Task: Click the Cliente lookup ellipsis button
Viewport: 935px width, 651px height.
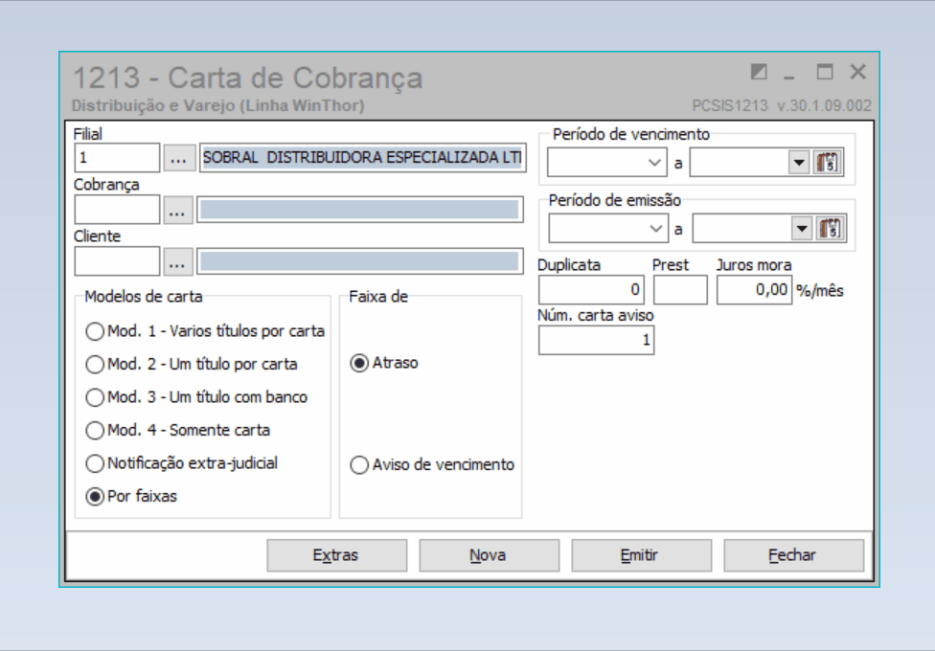Action: pos(177,261)
